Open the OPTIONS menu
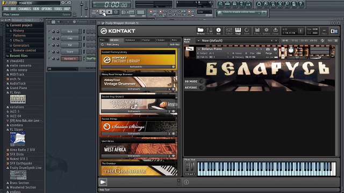 47,9
